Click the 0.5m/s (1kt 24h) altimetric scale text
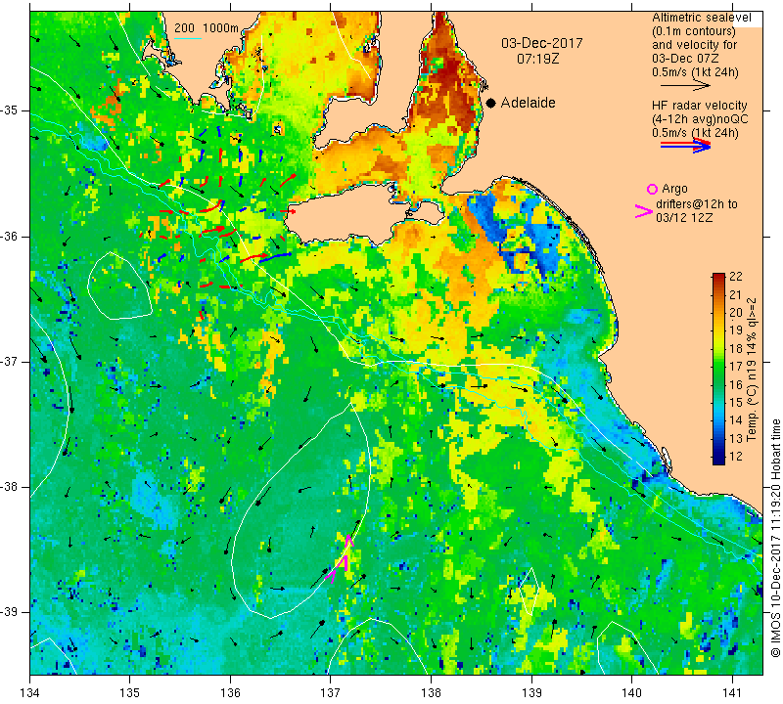Screen dimensions: 783x704 (x=695, y=72)
